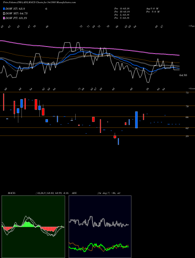
Task: Select the 'DOW MT: 64.73' legend text
Action: click(x=16, y=14)
